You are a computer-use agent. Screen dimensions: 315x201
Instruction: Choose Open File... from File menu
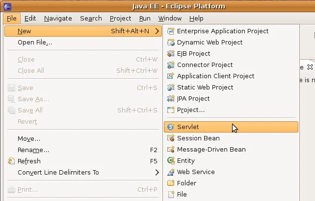(35, 43)
